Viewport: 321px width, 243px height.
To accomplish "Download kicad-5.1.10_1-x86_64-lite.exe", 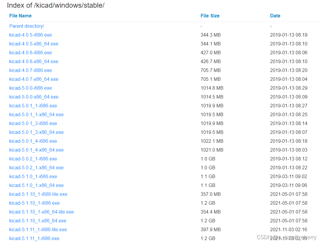I will click(x=42, y=212).
